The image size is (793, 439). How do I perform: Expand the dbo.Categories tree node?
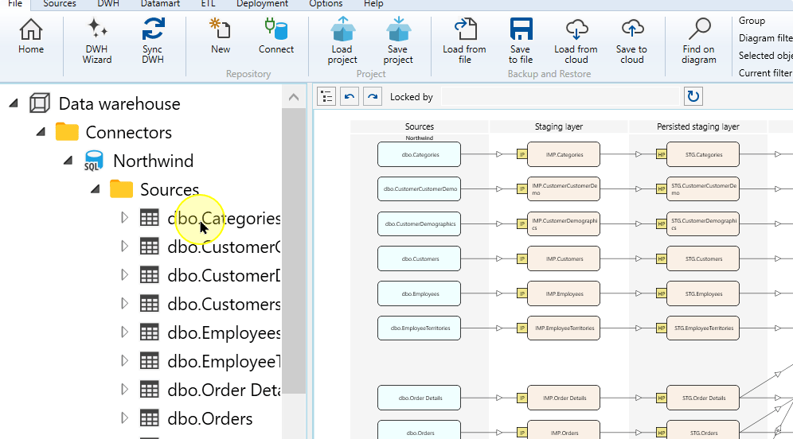(x=124, y=218)
